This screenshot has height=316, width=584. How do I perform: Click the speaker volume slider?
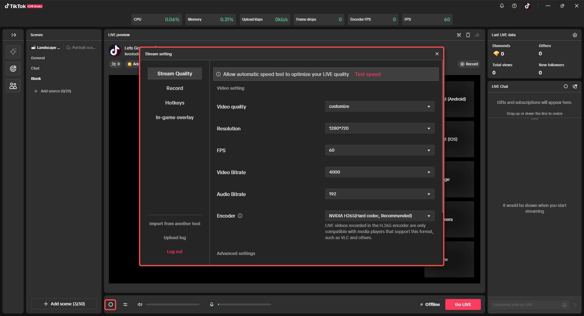tap(173, 304)
